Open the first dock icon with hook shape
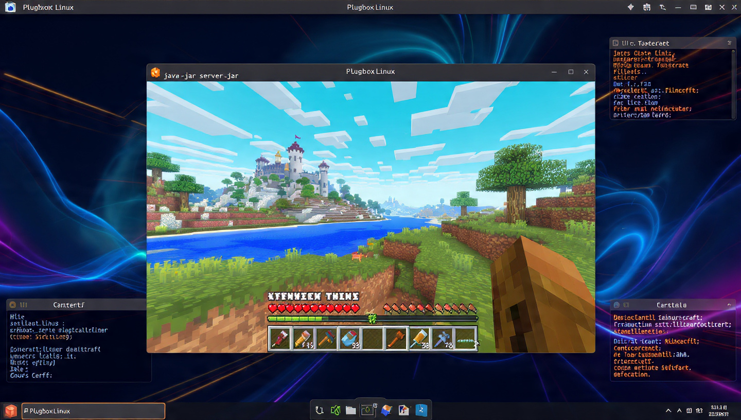741x420 pixels. [320, 410]
